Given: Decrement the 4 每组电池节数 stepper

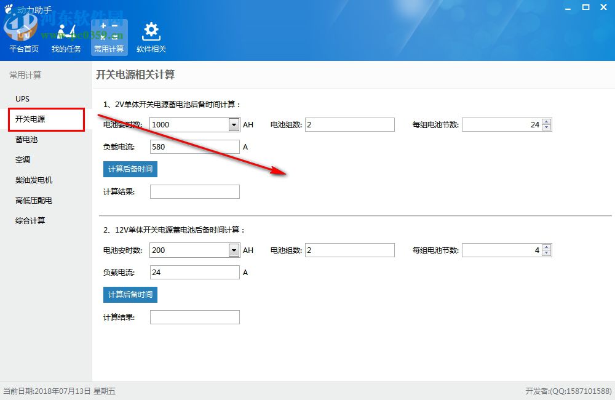Looking at the screenshot, I should [x=546, y=254].
